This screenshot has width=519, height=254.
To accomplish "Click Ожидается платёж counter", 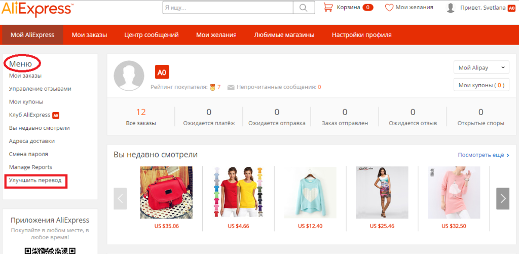I will pyautogui.click(x=209, y=117).
